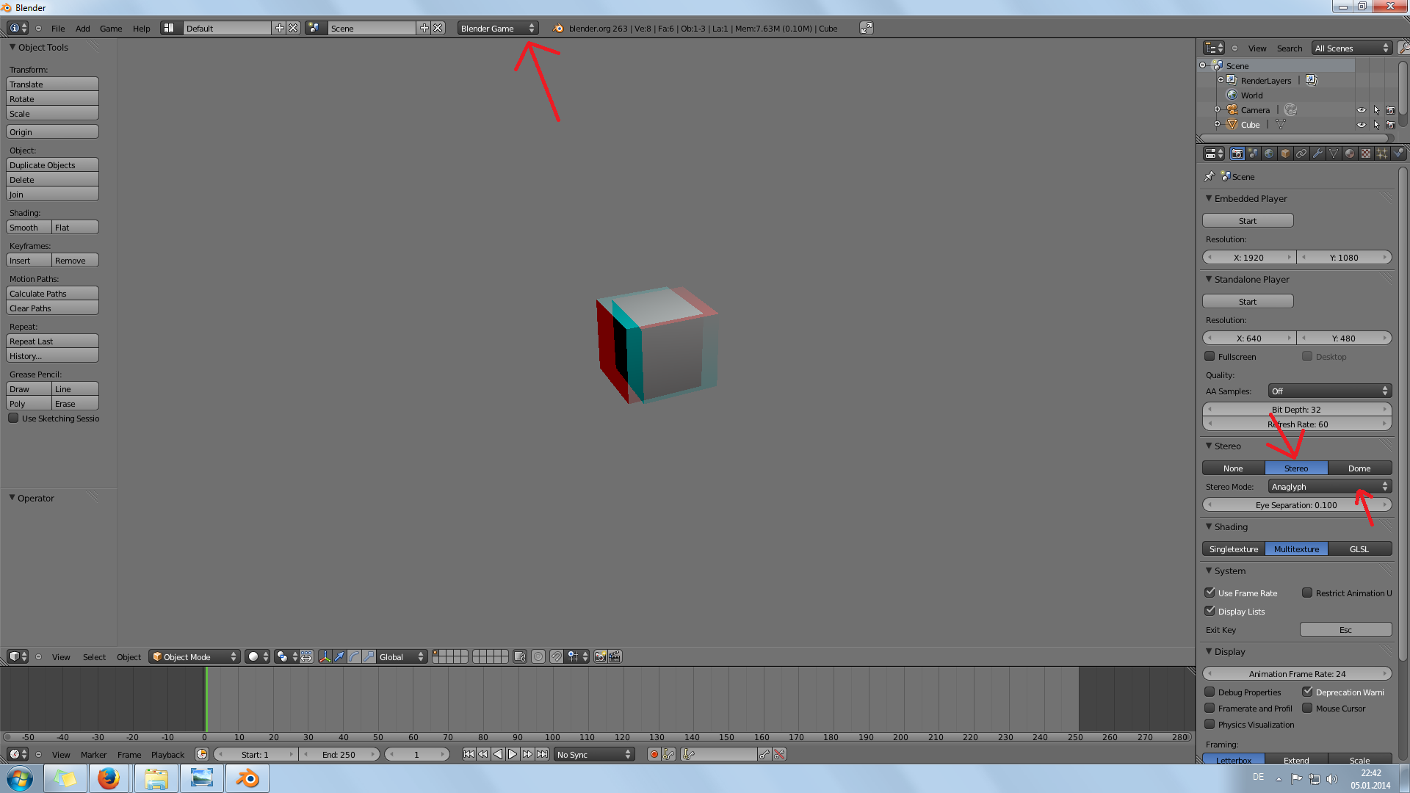Click the record keyframe button in timeline

coord(654,754)
